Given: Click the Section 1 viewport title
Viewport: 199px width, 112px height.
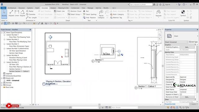Looking at the screenshot, I should (x=99, y=60).
